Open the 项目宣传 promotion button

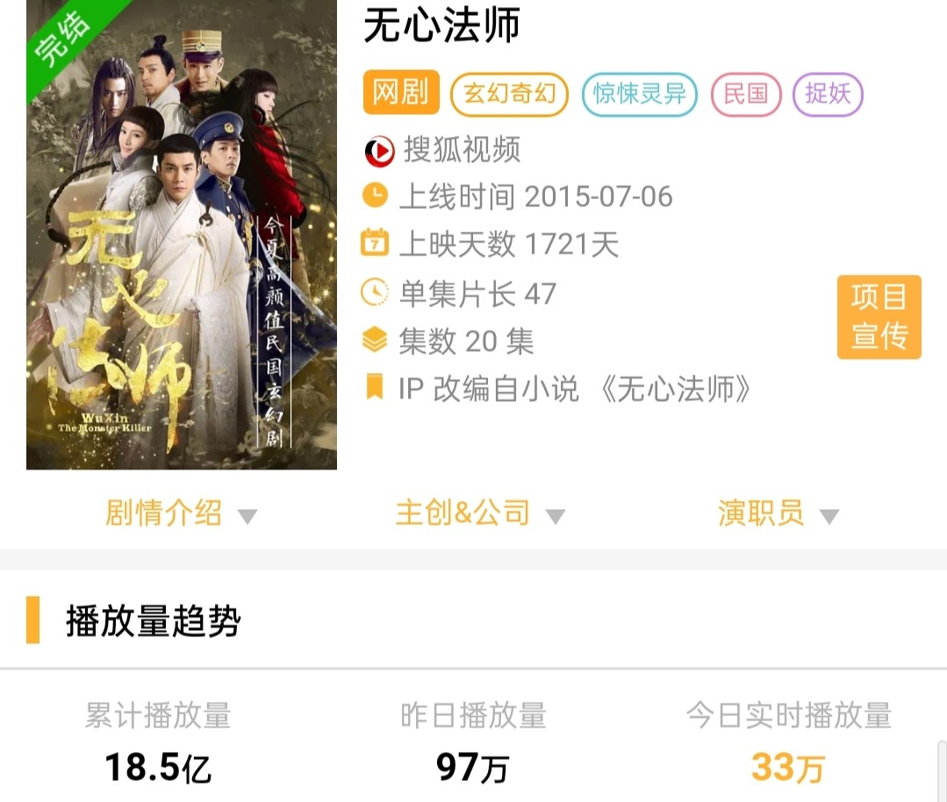(x=879, y=317)
